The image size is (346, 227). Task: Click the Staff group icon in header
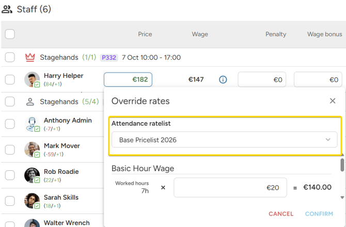(x=7, y=9)
